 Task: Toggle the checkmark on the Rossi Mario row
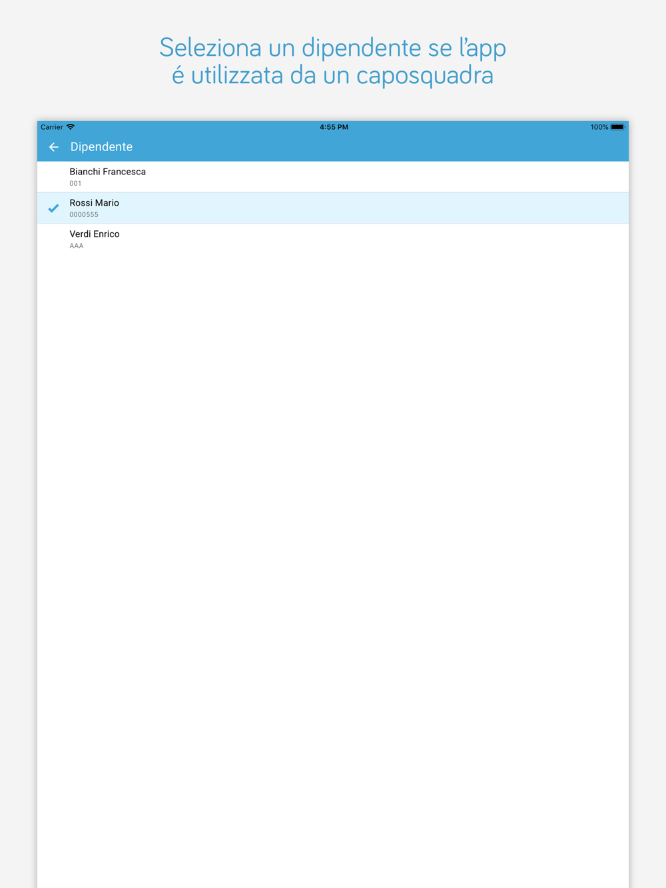[53, 208]
